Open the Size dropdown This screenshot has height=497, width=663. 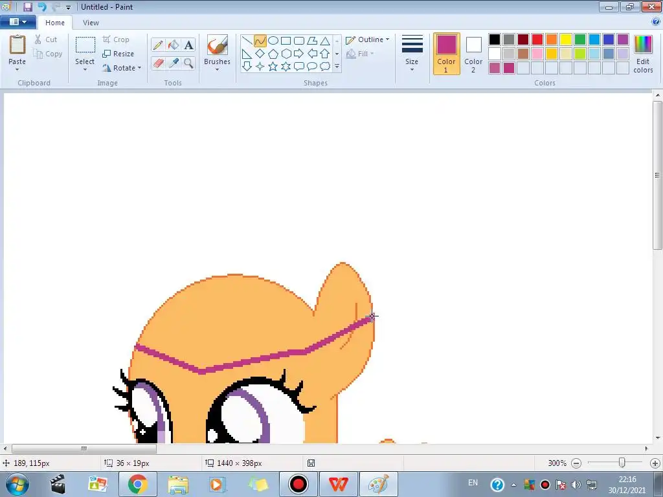(412, 70)
